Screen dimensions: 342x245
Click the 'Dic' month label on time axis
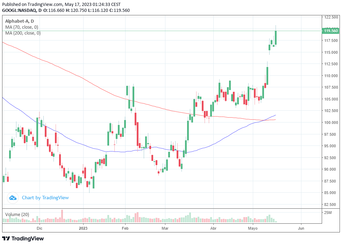pos(40,228)
